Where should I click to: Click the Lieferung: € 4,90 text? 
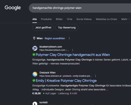point(68,93)
